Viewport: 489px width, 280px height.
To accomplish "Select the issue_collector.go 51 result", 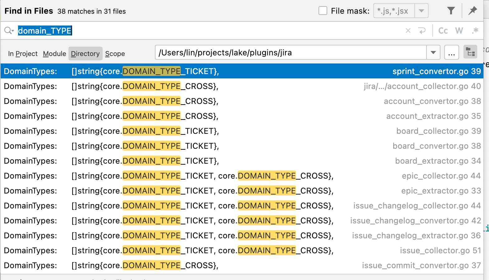I will [x=242, y=250].
